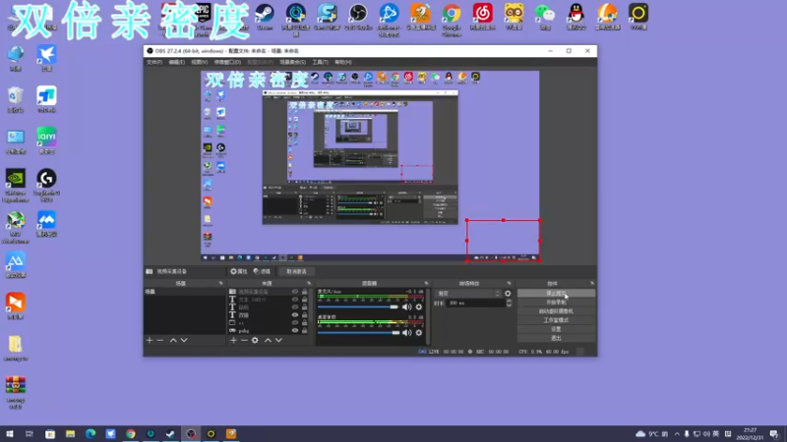Mute the Desktop Audio channel
This screenshot has width=787, height=442.
tap(406, 332)
